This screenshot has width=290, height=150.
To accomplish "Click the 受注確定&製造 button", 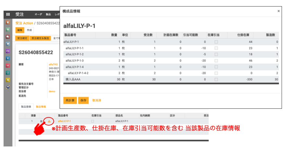I will 40,38.
